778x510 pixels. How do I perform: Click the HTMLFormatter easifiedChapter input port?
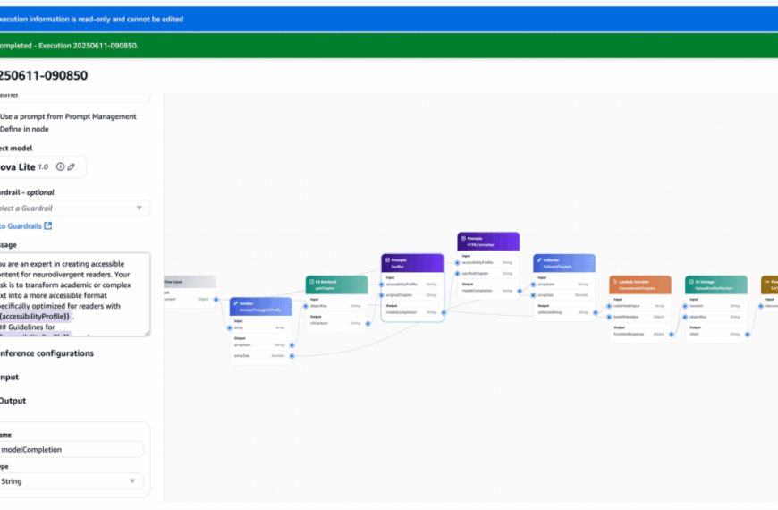click(x=457, y=274)
